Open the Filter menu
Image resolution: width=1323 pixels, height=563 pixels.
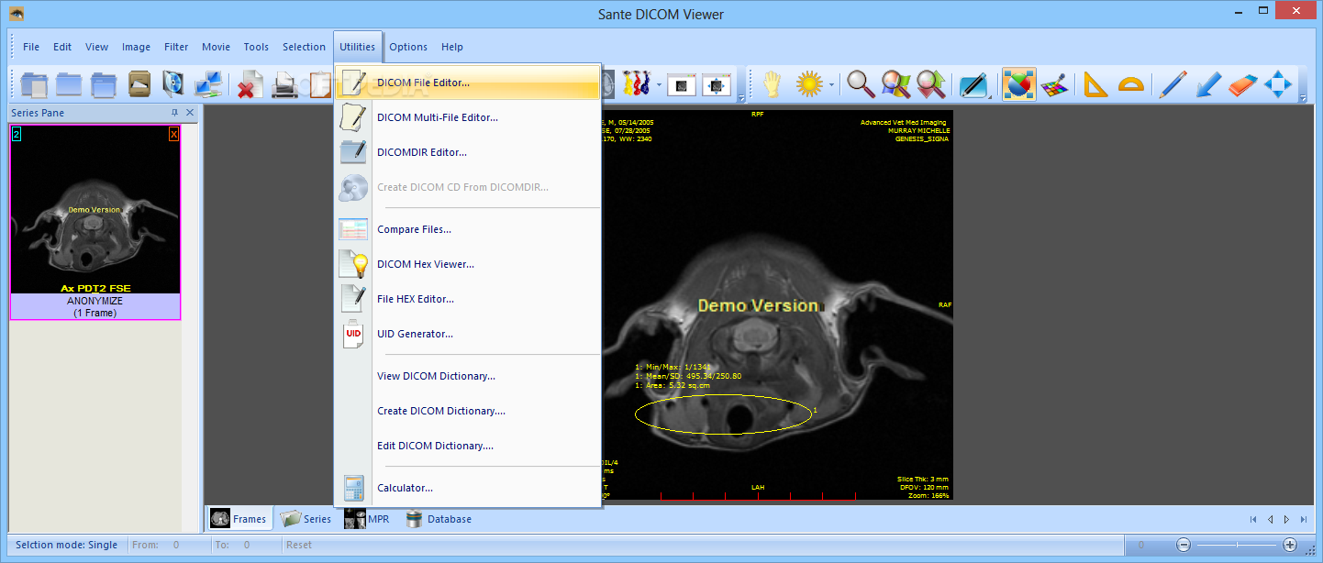pyautogui.click(x=176, y=47)
